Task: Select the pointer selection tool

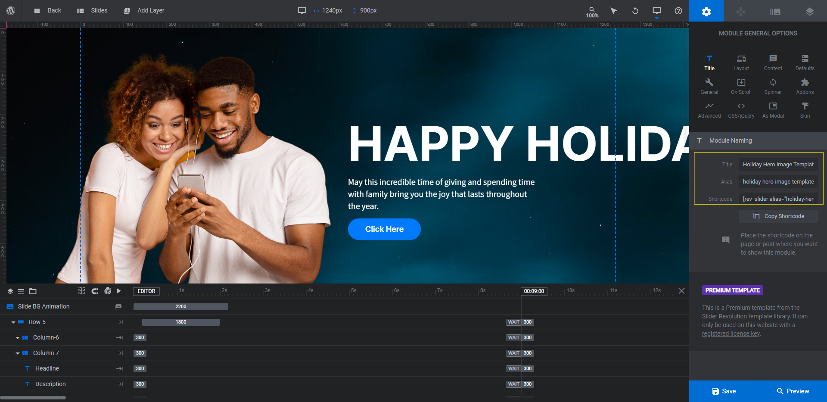Action: point(614,11)
